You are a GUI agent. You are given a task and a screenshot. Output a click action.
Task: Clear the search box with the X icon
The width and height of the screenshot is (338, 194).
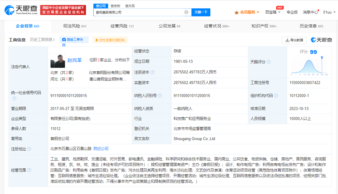(186, 12)
